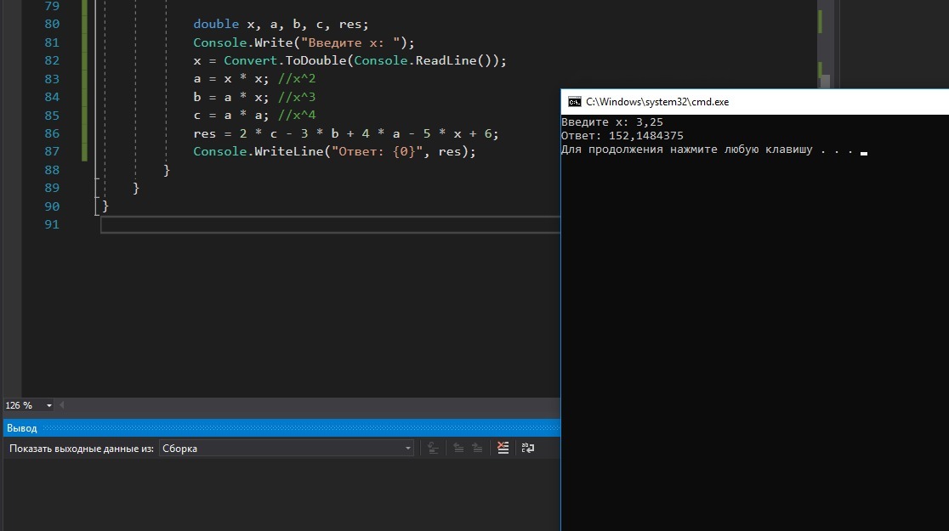This screenshot has width=949, height=531.
Task: Click the Вывод panel title bar
Action: point(282,427)
